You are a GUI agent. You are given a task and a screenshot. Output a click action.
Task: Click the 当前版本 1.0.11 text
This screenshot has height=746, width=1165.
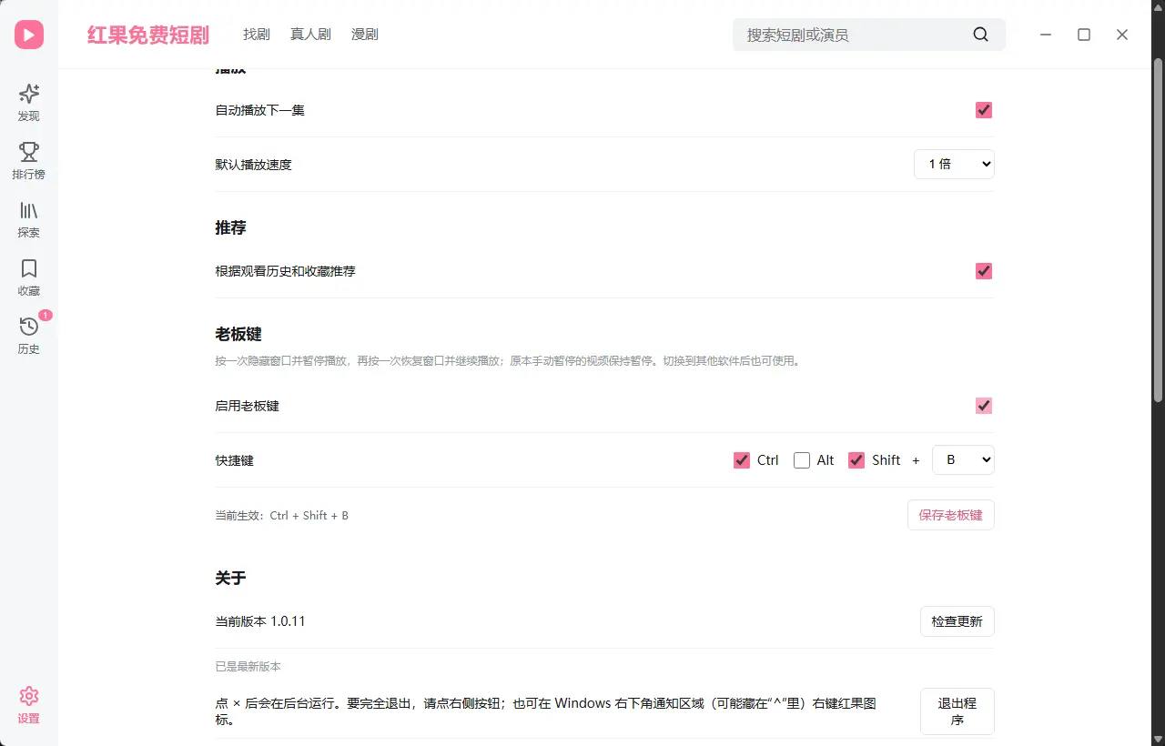[260, 621]
